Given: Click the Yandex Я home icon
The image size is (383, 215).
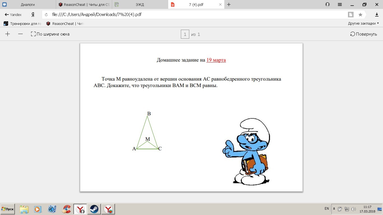Looking at the screenshot, I should click(x=33, y=15).
